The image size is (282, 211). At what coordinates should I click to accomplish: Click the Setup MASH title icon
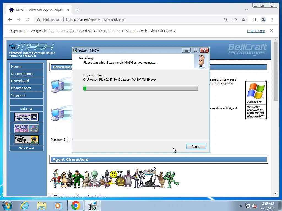pos(75,51)
